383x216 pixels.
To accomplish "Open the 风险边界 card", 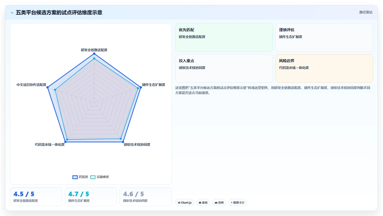I will click(x=324, y=68).
